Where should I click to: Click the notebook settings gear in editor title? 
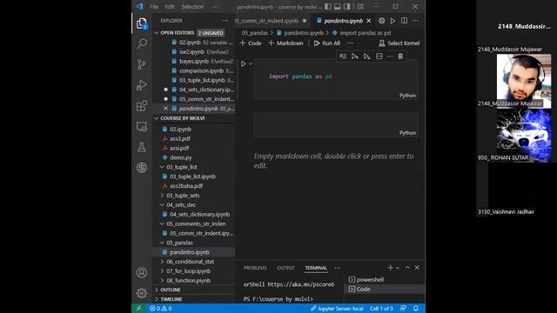pos(381,21)
